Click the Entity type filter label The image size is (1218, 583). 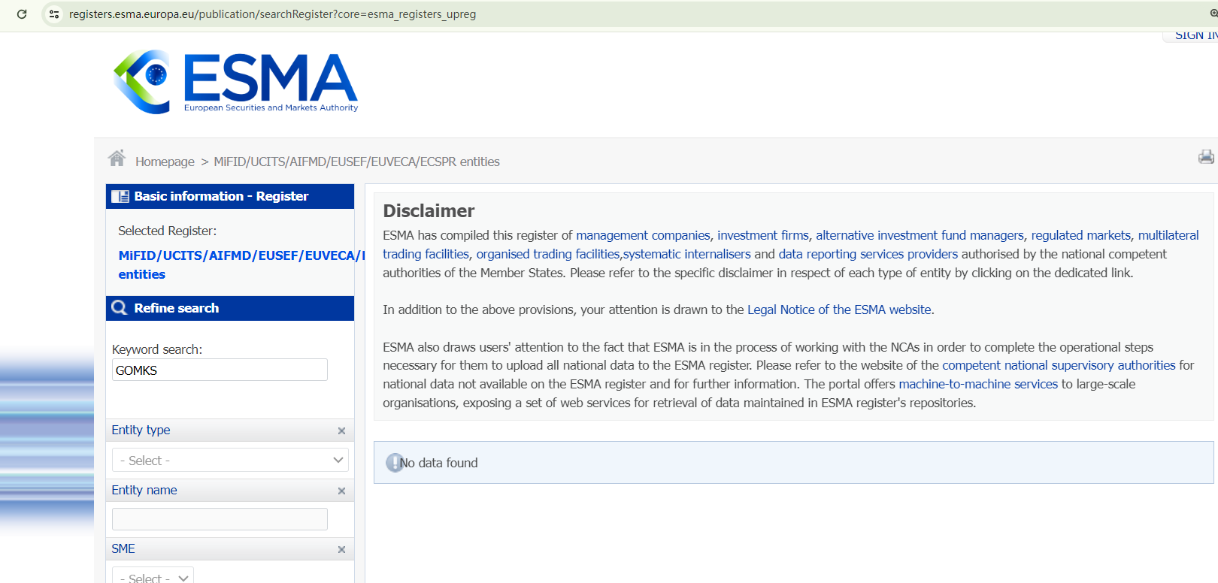click(x=141, y=430)
